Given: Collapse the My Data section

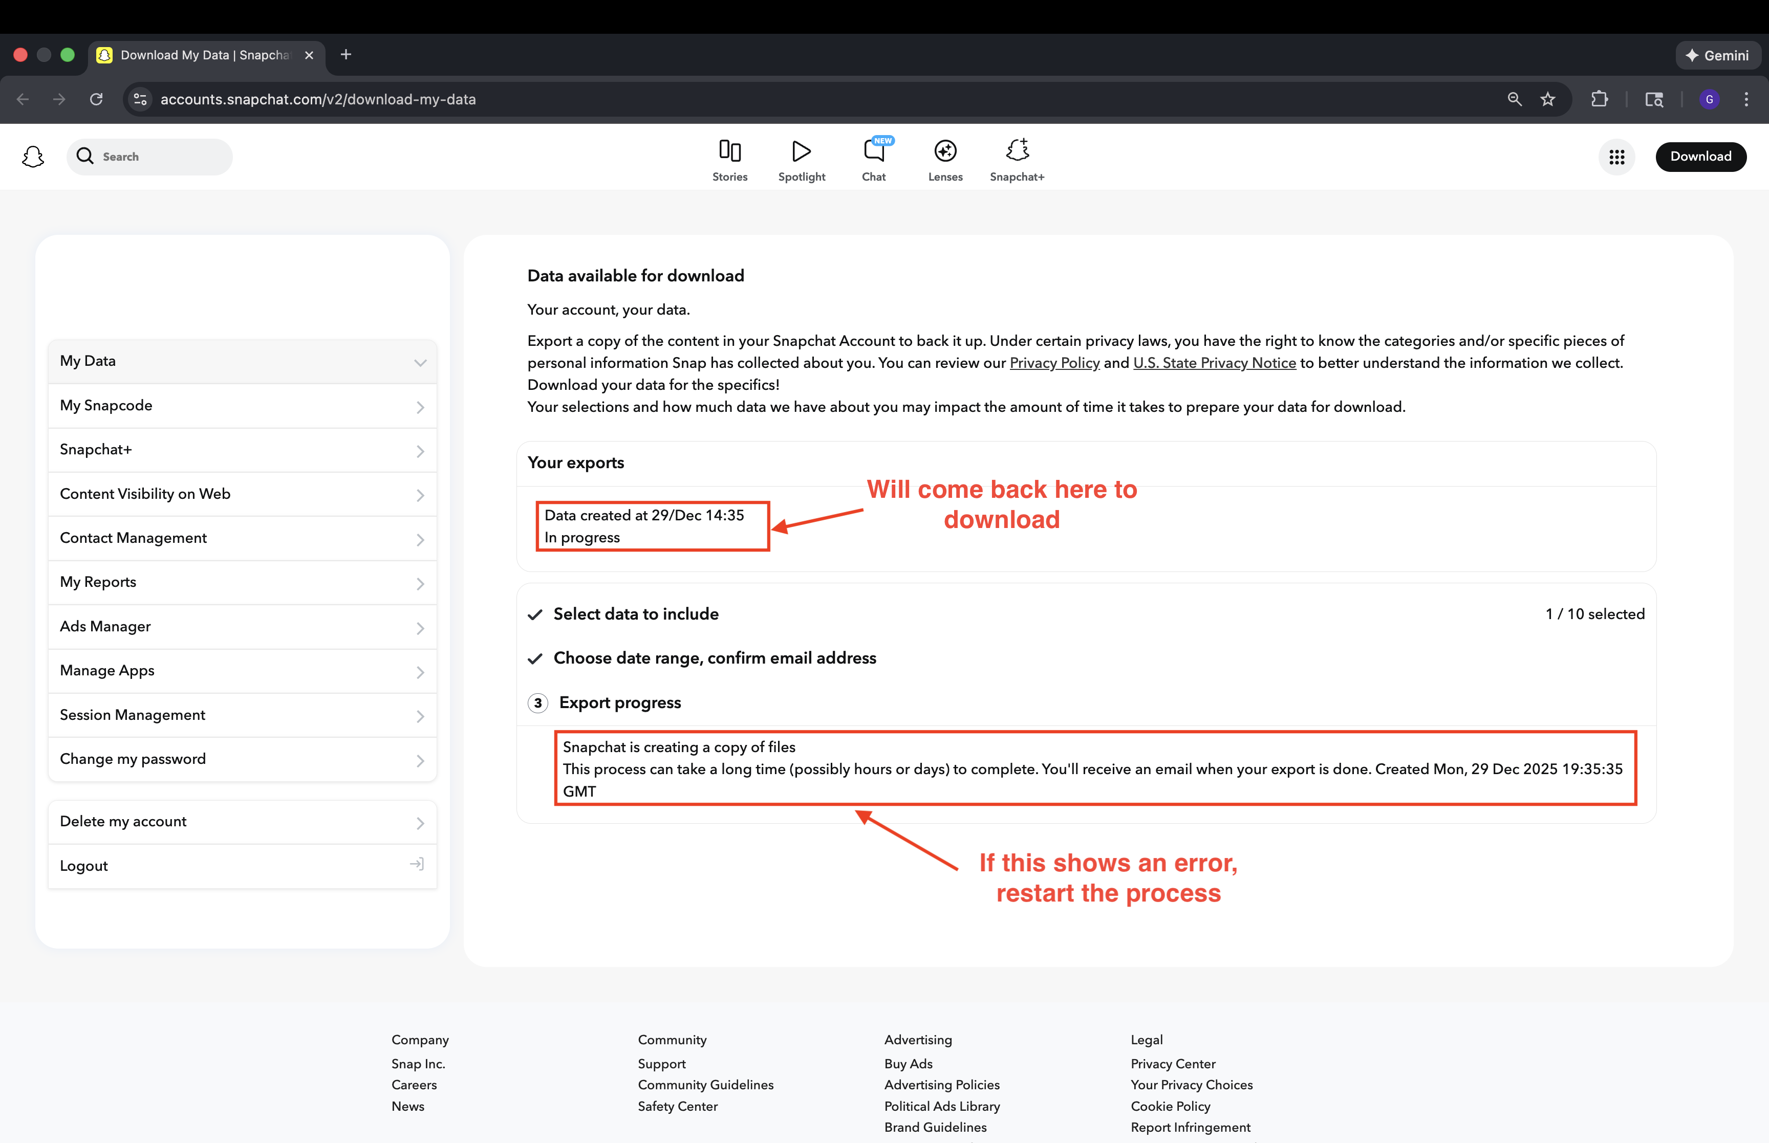Looking at the screenshot, I should click(x=420, y=362).
